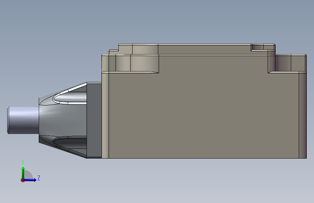Select the dark gray block between cone and housing
The image size is (314, 203).
[94, 120]
